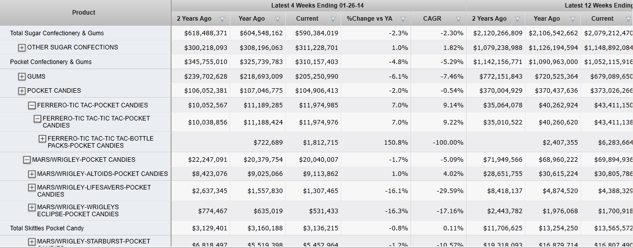Expand MARS/WRIGLEY-LIFESAVERS-POCKET CANDIES row
The image size is (633, 248).
click(x=32, y=188)
